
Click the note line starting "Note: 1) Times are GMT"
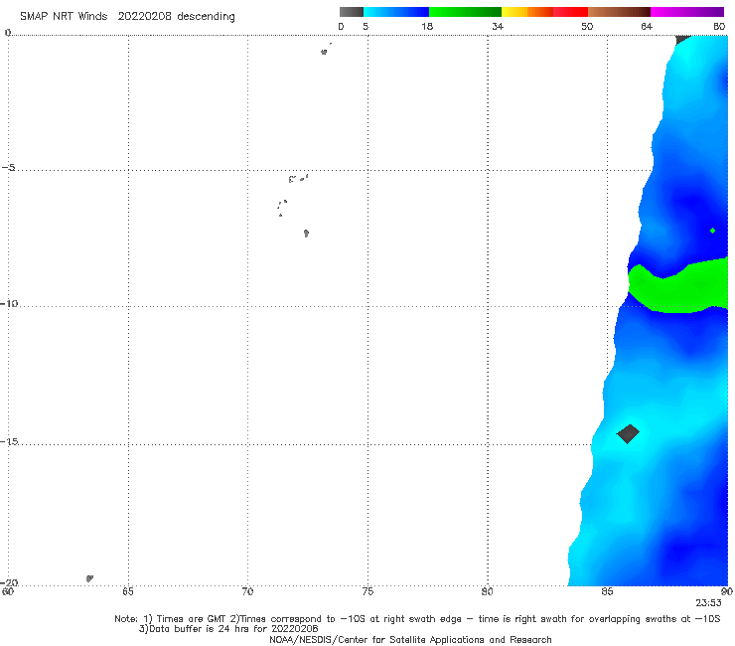click(x=417, y=619)
